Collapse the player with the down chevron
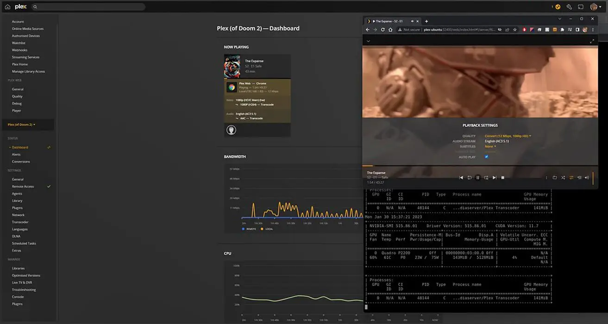 point(368,41)
